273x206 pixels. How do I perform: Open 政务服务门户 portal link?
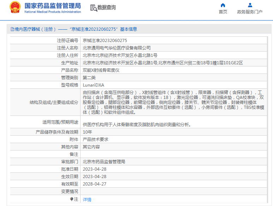click(x=250, y=12)
